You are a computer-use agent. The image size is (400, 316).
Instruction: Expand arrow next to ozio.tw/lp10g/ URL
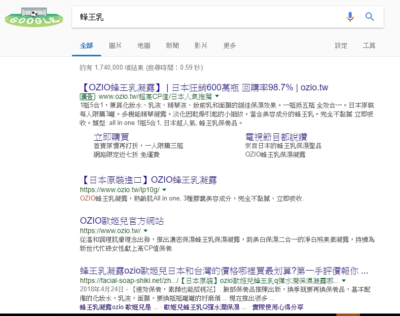[x=164, y=190]
